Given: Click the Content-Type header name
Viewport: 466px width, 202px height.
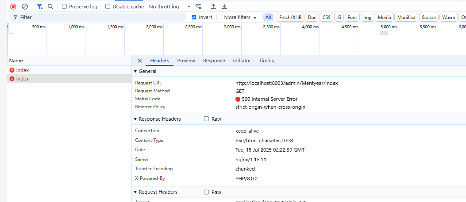Looking at the screenshot, I should click(149, 140).
